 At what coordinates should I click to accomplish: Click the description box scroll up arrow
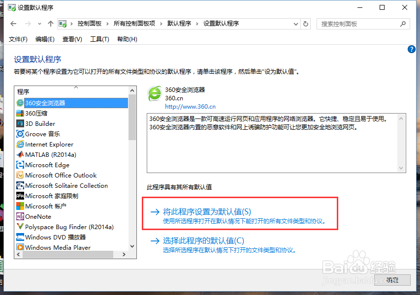(401, 118)
